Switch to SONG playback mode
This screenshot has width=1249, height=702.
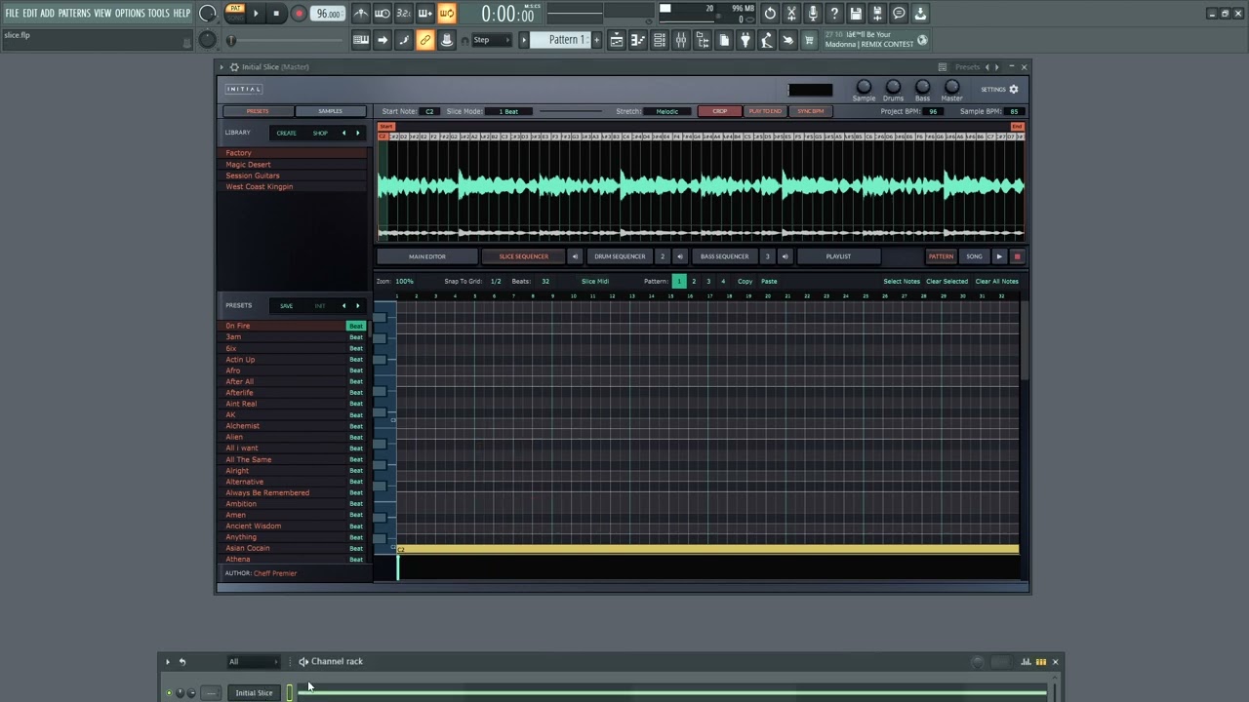[x=974, y=256]
